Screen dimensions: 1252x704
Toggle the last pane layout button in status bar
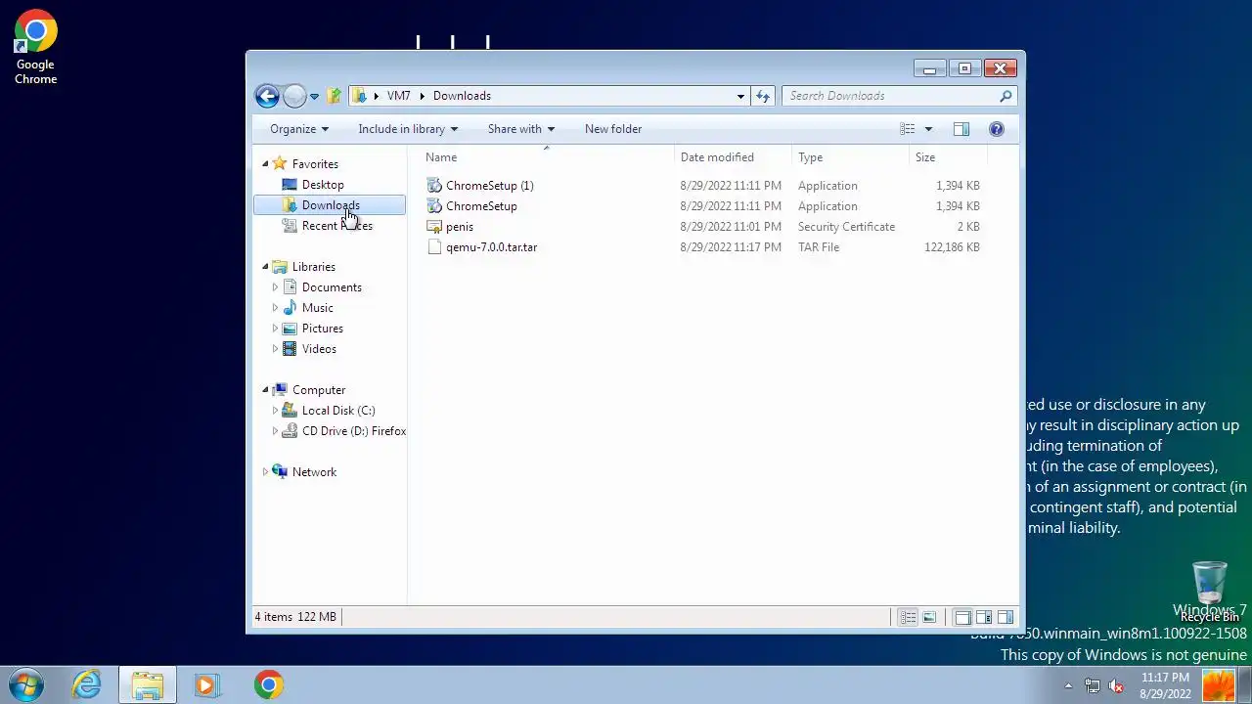click(1006, 617)
